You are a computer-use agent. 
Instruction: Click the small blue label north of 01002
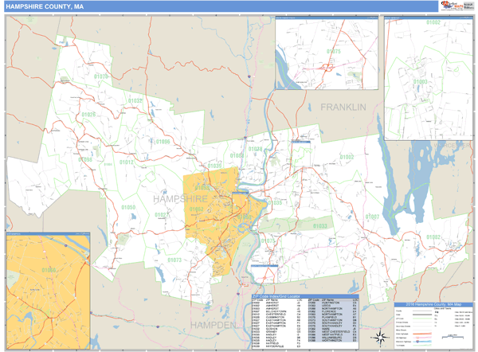point(300,142)
